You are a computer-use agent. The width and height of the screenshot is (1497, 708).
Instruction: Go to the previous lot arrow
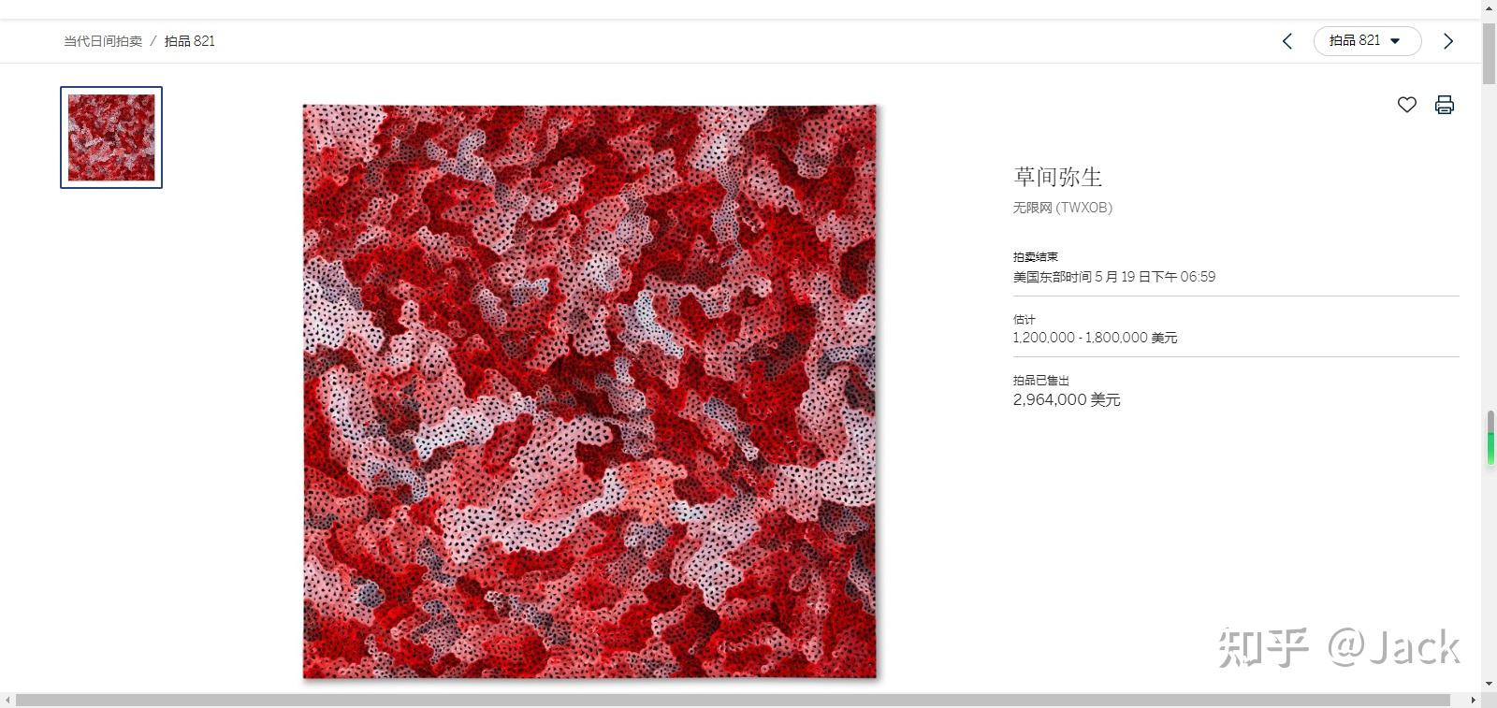[1287, 41]
